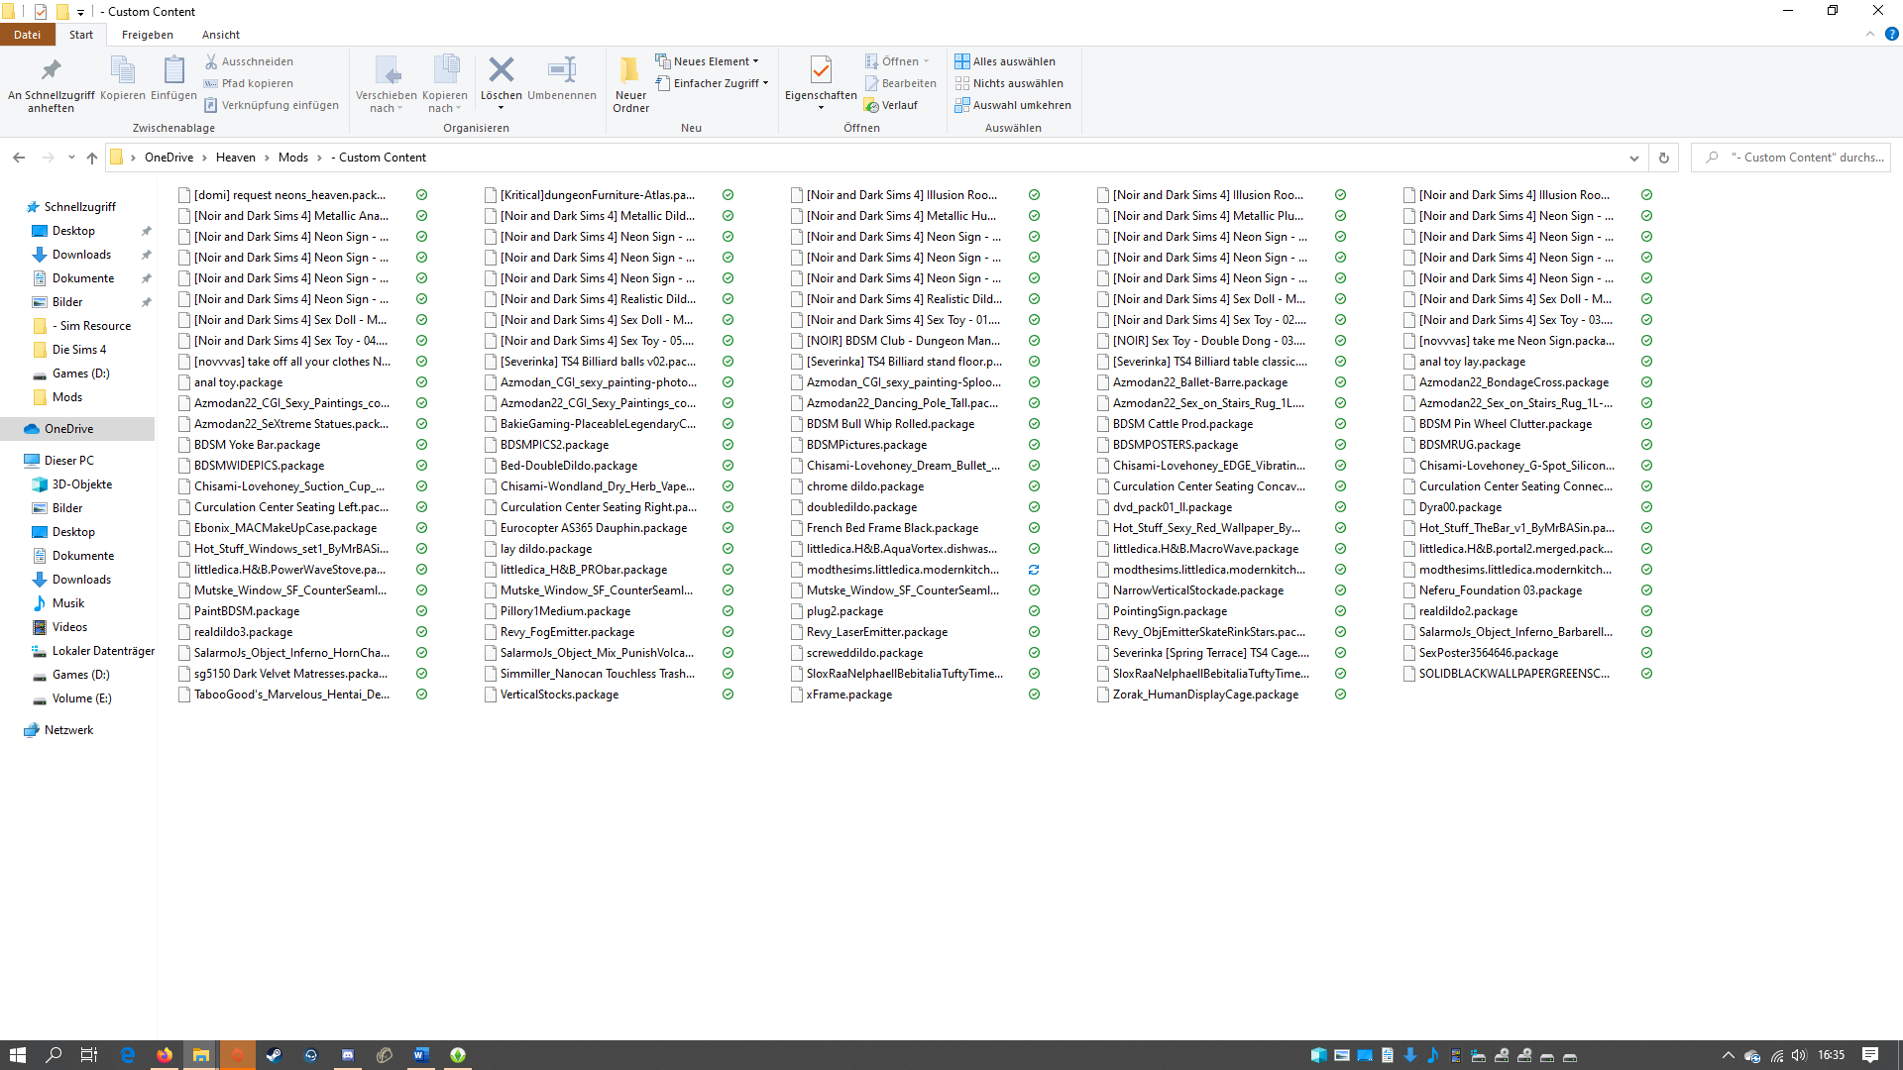Open the explorer help icon
The width and height of the screenshot is (1903, 1070).
(x=1891, y=34)
